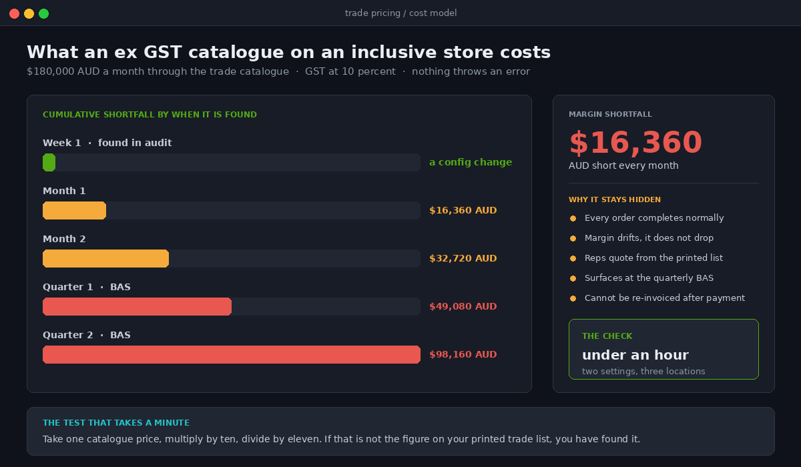
Task: Click the full red Quarter 2 bar
Action: point(232,354)
